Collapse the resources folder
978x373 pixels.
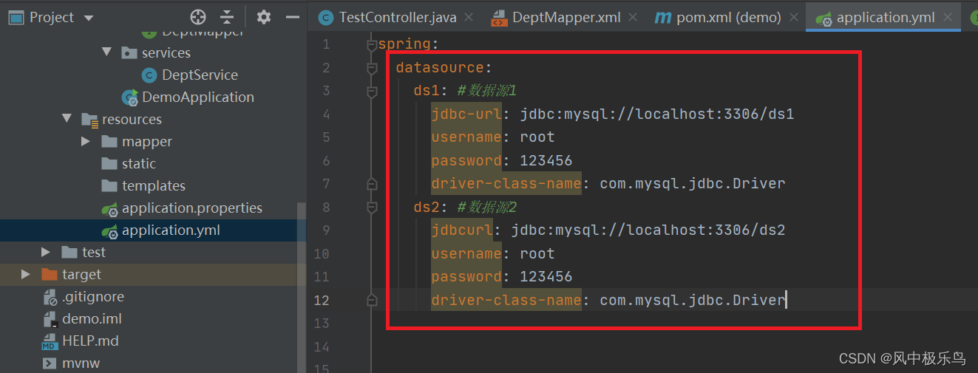click(x=67, y=118)
